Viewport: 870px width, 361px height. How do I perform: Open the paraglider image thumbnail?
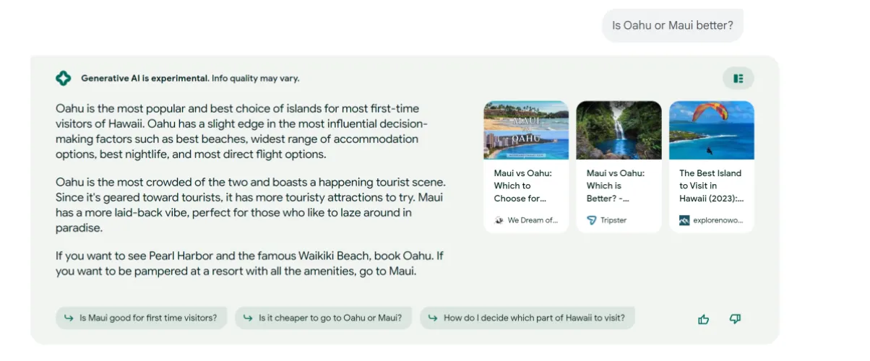click(x=711, y=130)
